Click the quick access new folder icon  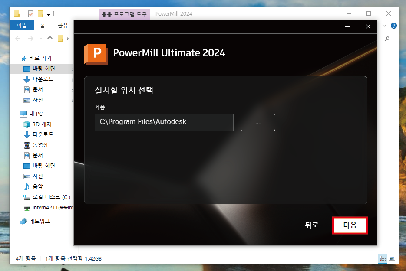click(x=40, y=14)
